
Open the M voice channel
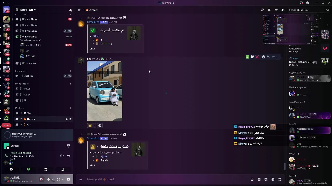pyautogui.click(x=43, y=100)
